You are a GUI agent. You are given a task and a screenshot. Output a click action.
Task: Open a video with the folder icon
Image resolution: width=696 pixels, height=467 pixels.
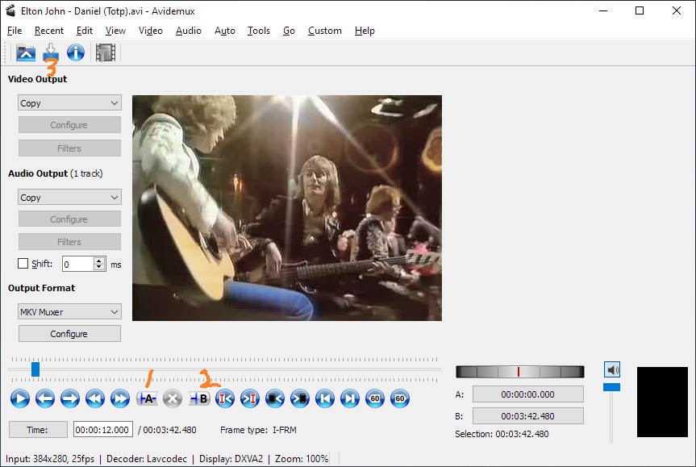26,52
